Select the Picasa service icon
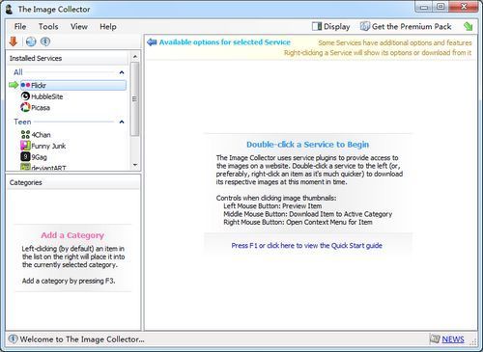This screenshot has height=352, width=483. (x=25, y=107)
